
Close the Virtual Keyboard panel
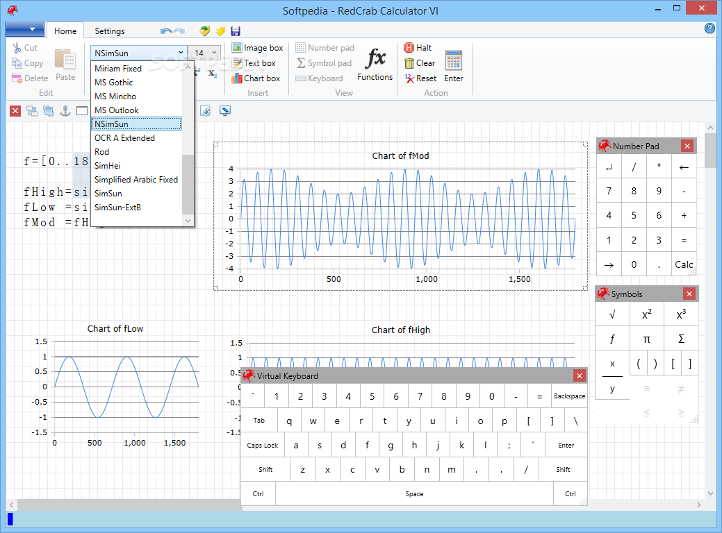[x=580, y=375]
